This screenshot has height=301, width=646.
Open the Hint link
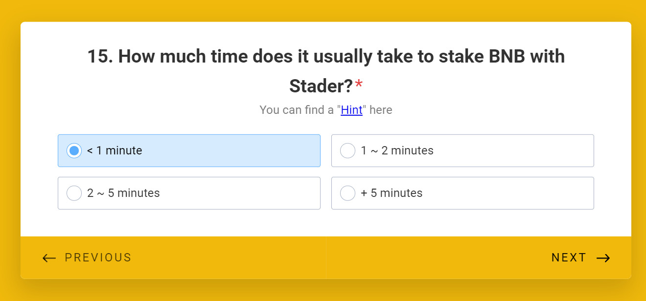351,110
